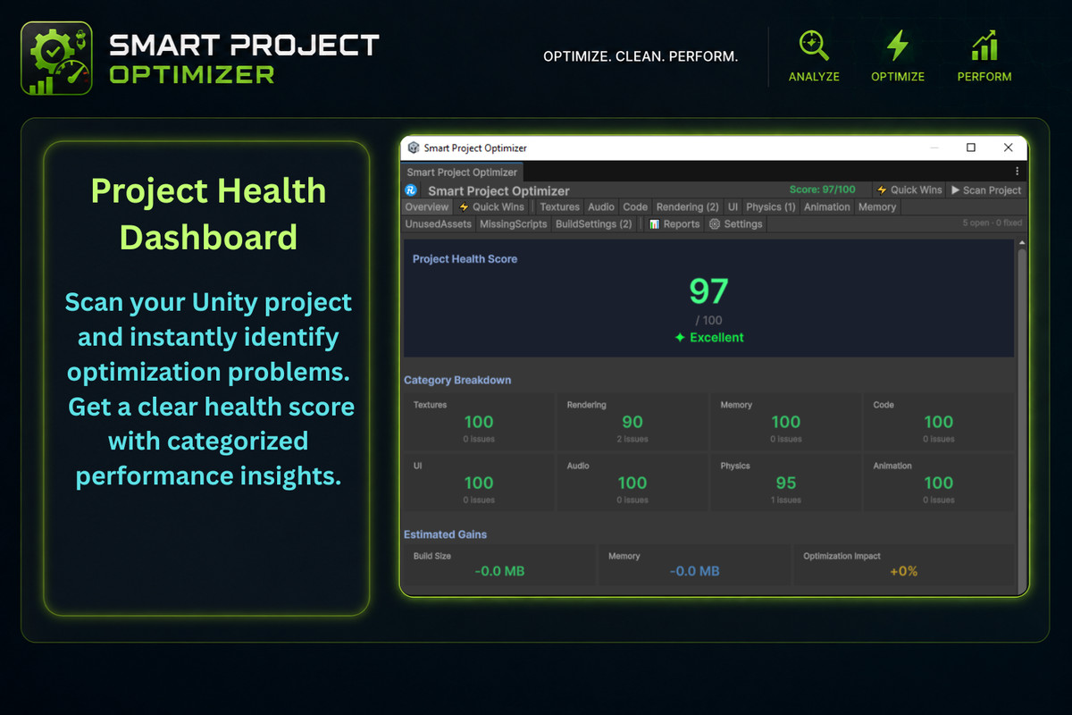Open the Physics (1) tab
1072x715 pixels.
(770, 207)
